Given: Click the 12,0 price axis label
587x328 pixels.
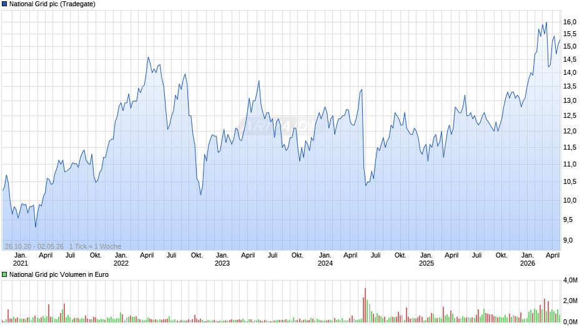Looking at the screenshot, I should click(x=570, y=132).
